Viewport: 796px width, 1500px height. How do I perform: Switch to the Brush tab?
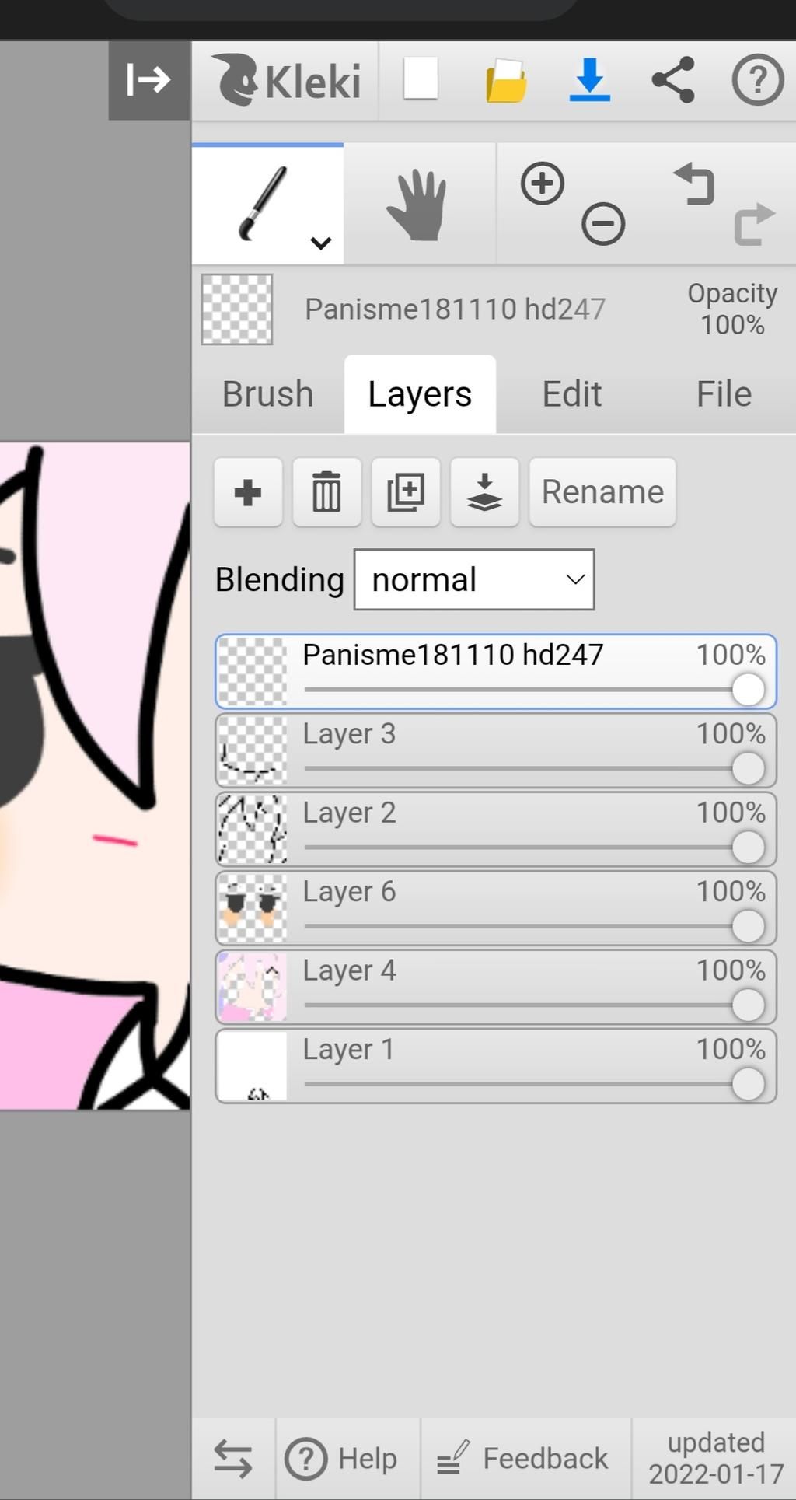[x=268, y=394]
